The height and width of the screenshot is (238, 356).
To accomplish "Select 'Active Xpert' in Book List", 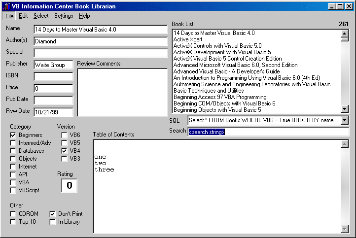I will click(256, 39).
